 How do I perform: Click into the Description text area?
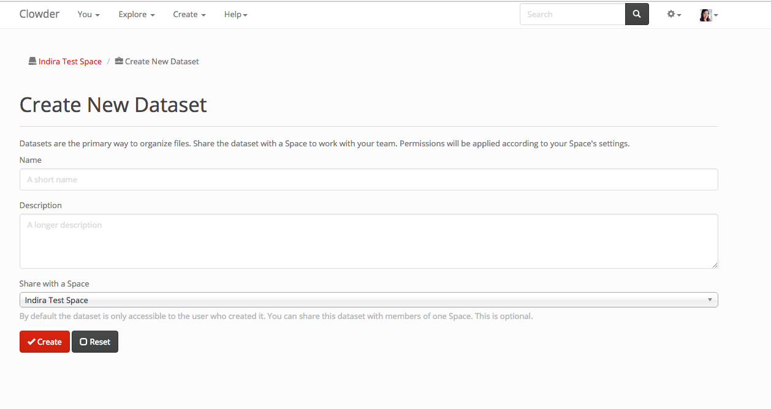(368, 241)
